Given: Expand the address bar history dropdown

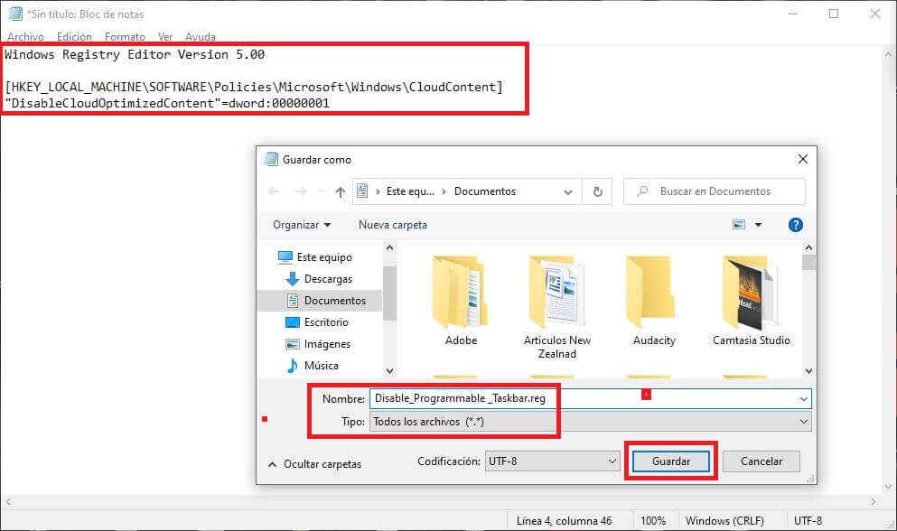Looking at the screenshot, I should pos(568,192).
